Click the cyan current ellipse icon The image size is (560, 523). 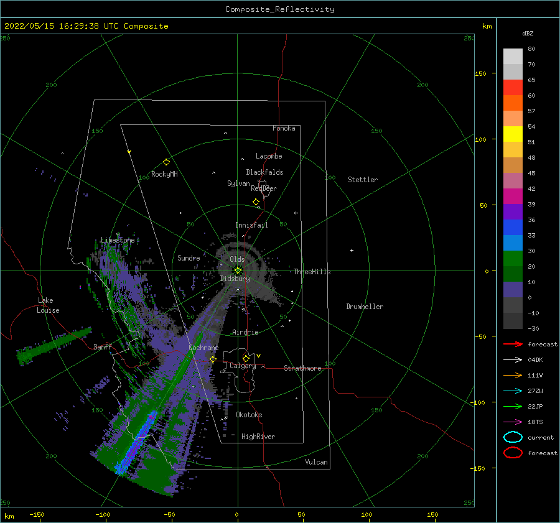(513, 437)
